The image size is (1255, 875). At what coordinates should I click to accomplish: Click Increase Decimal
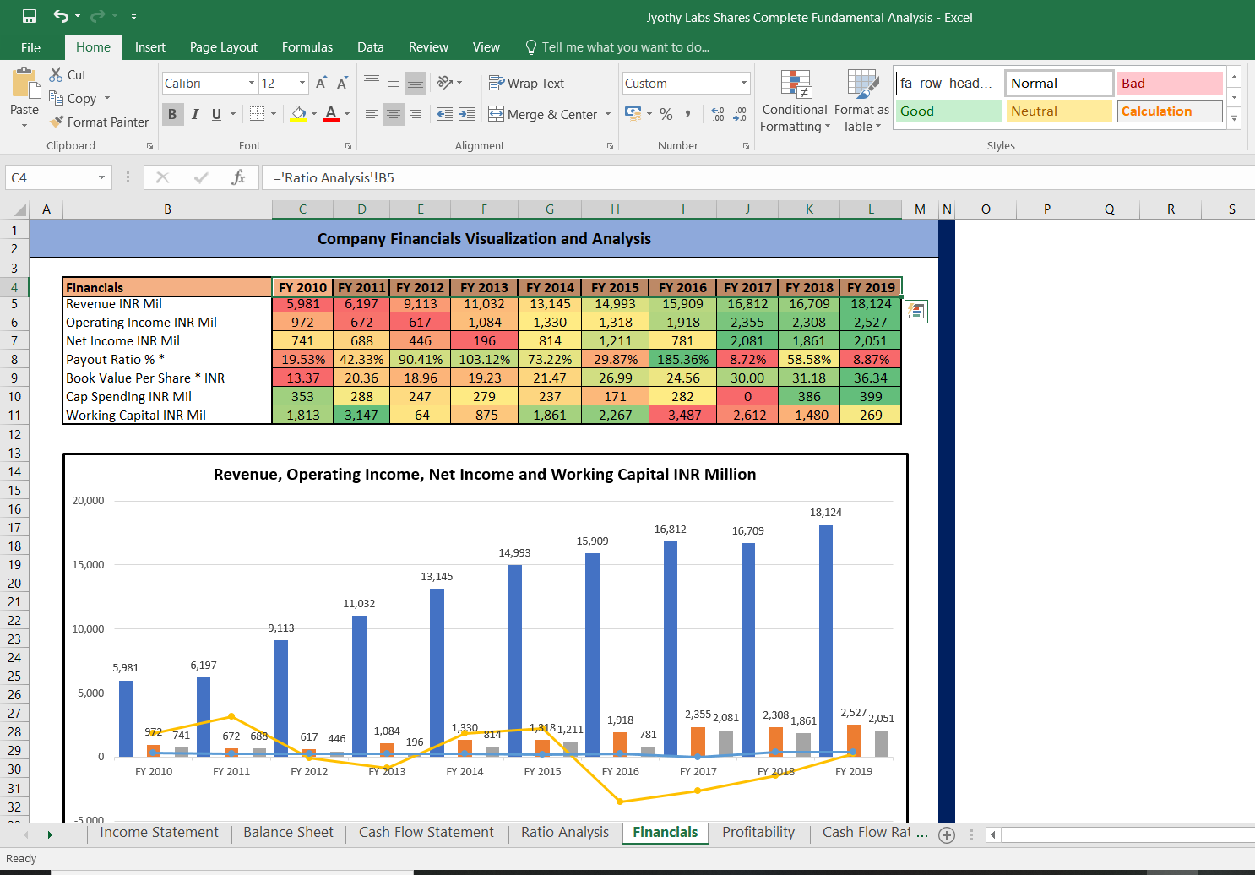(718, 114)
